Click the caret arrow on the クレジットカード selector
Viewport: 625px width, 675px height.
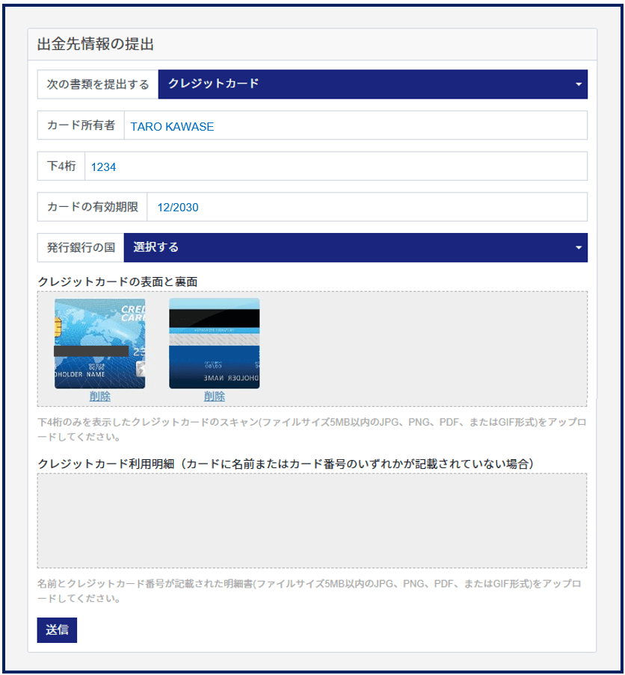[578, 85]
